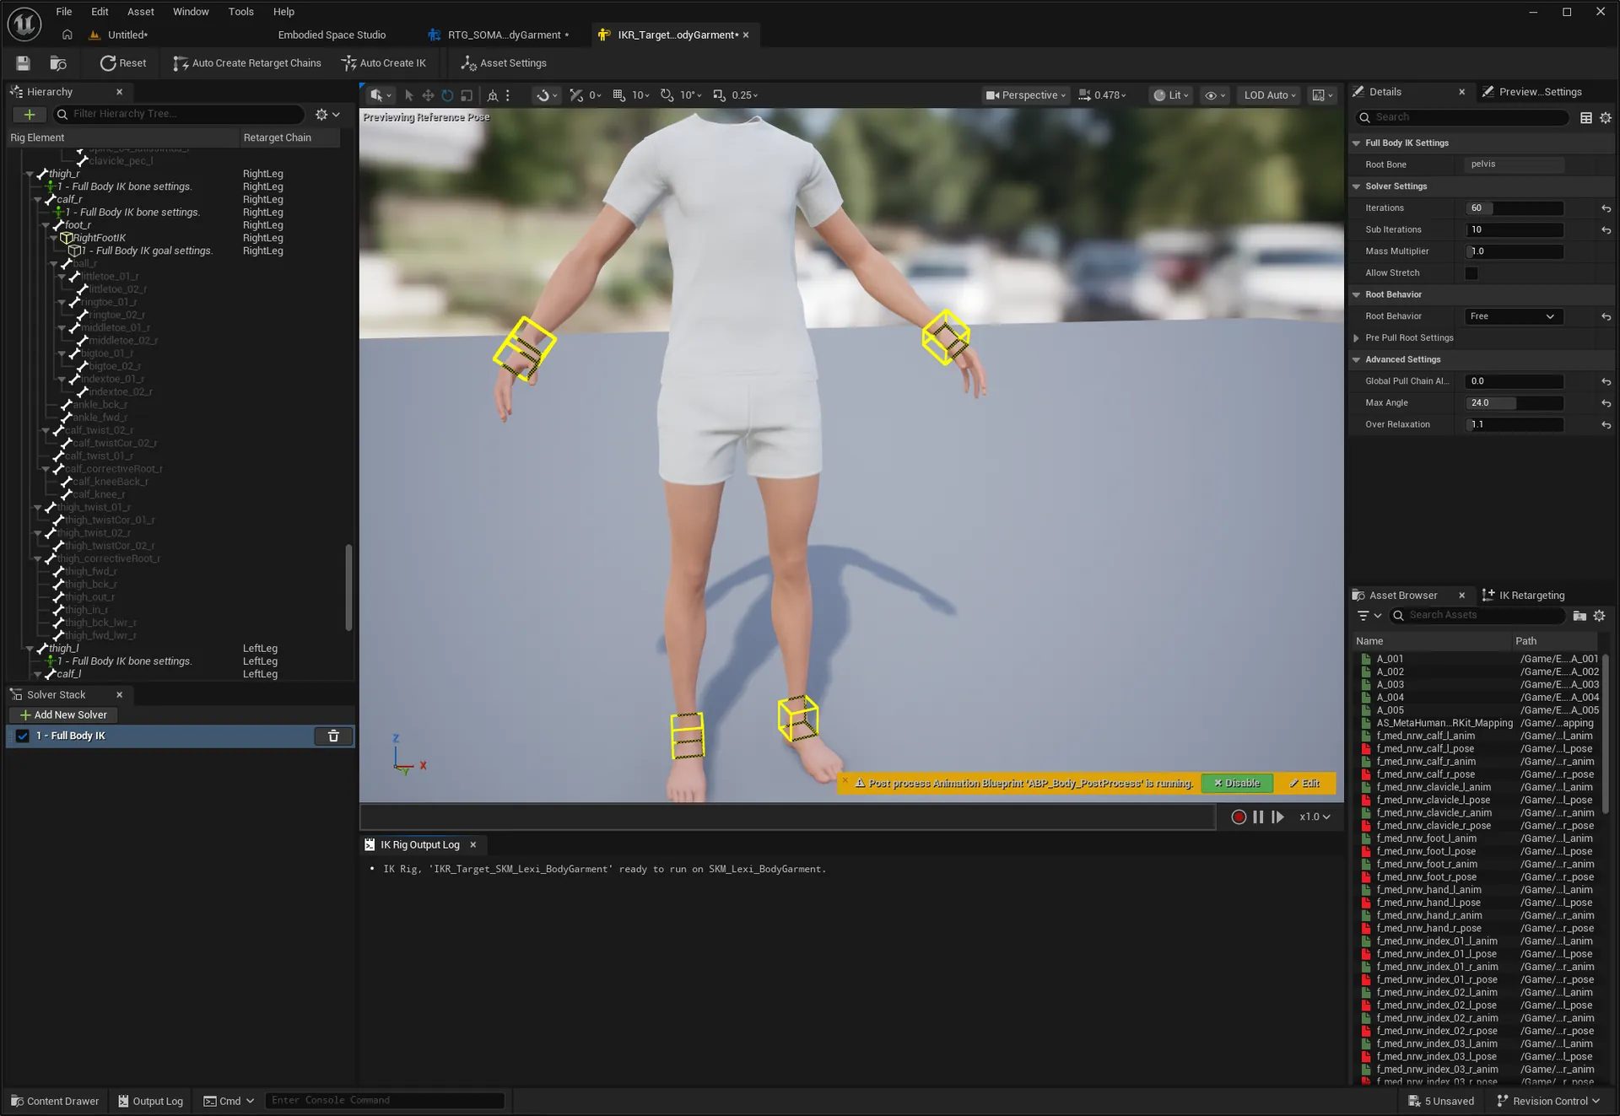
Task: Open the Lit shading mode dropdown
Action: pos(1171,95)
